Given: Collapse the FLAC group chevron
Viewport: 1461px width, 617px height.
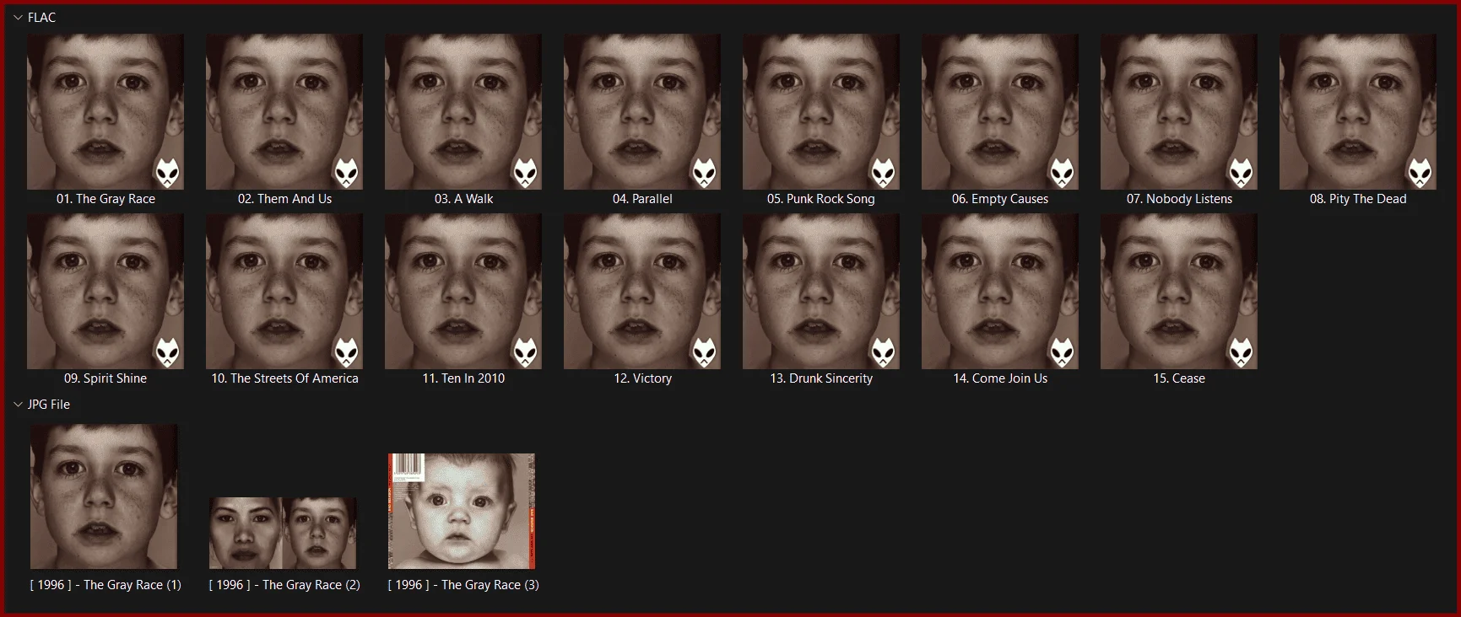Looking at the screenshot, I should point(18,18).
